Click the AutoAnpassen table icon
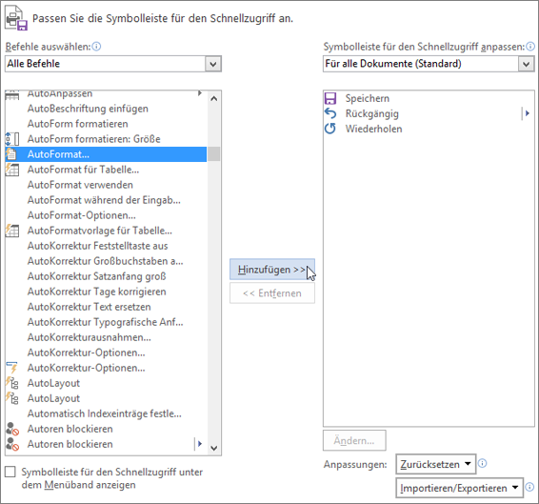 (12, 94)
